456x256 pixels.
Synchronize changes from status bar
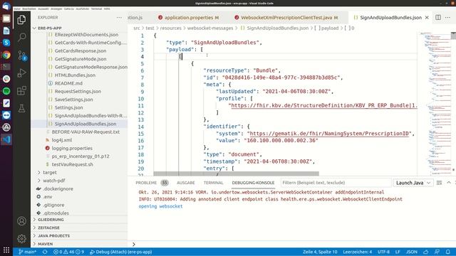coord(45,252)
